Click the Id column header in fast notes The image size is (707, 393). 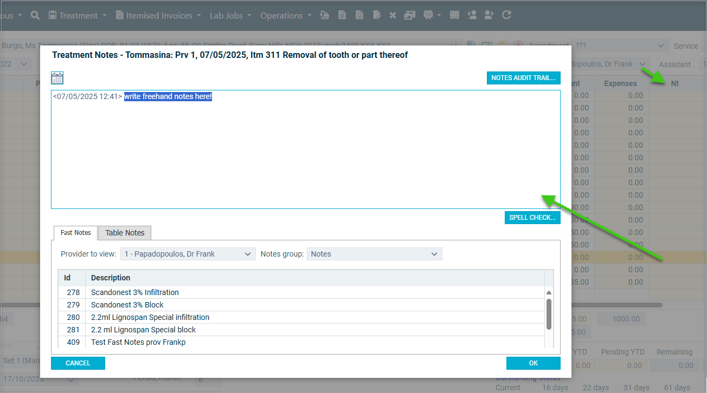[x=72, y=278]
